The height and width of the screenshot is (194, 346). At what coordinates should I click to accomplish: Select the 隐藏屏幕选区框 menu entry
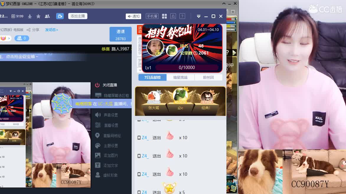[116, 96]
